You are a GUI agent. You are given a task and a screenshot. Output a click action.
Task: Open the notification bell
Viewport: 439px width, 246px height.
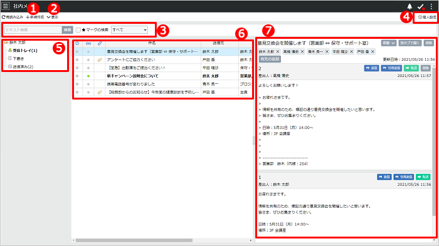(x=410, y=6)
